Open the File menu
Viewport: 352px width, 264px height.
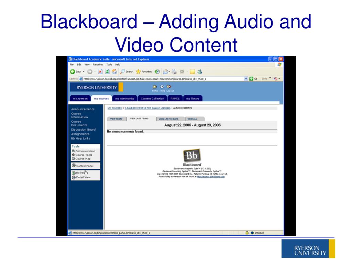pyautogui.click(x=71, y=64)
